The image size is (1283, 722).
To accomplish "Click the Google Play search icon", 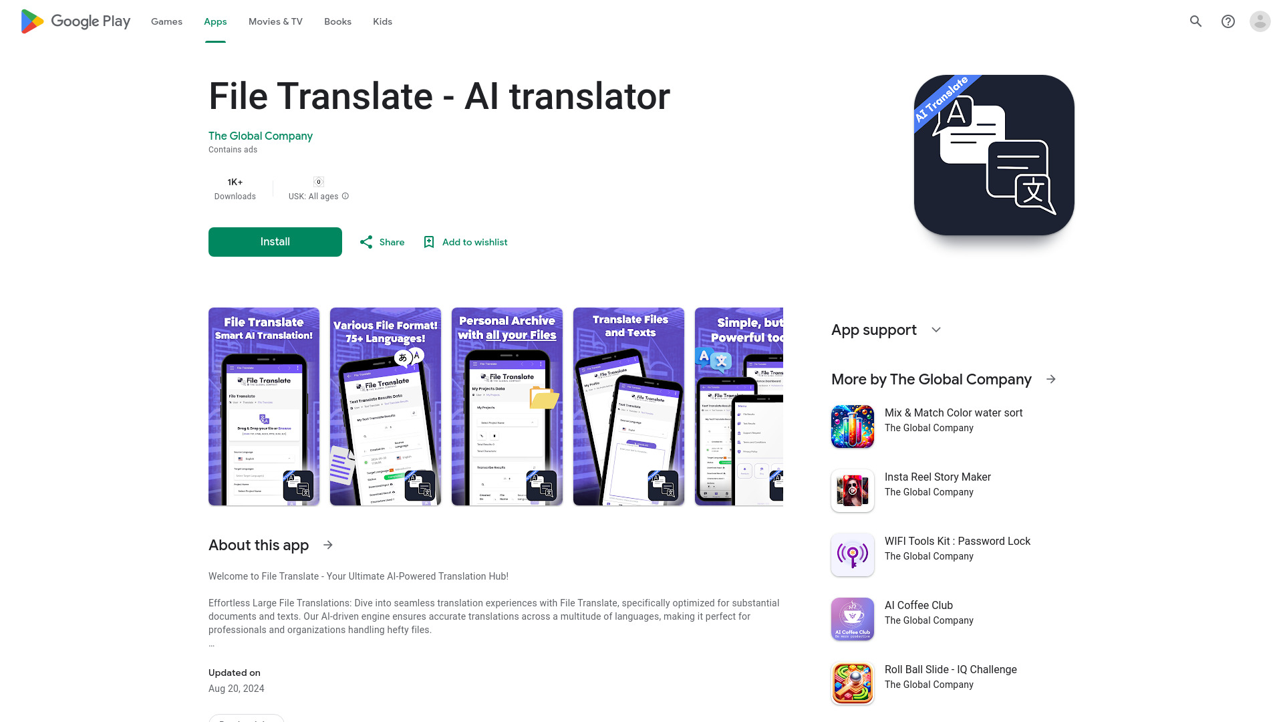I will pos(1197,21).
